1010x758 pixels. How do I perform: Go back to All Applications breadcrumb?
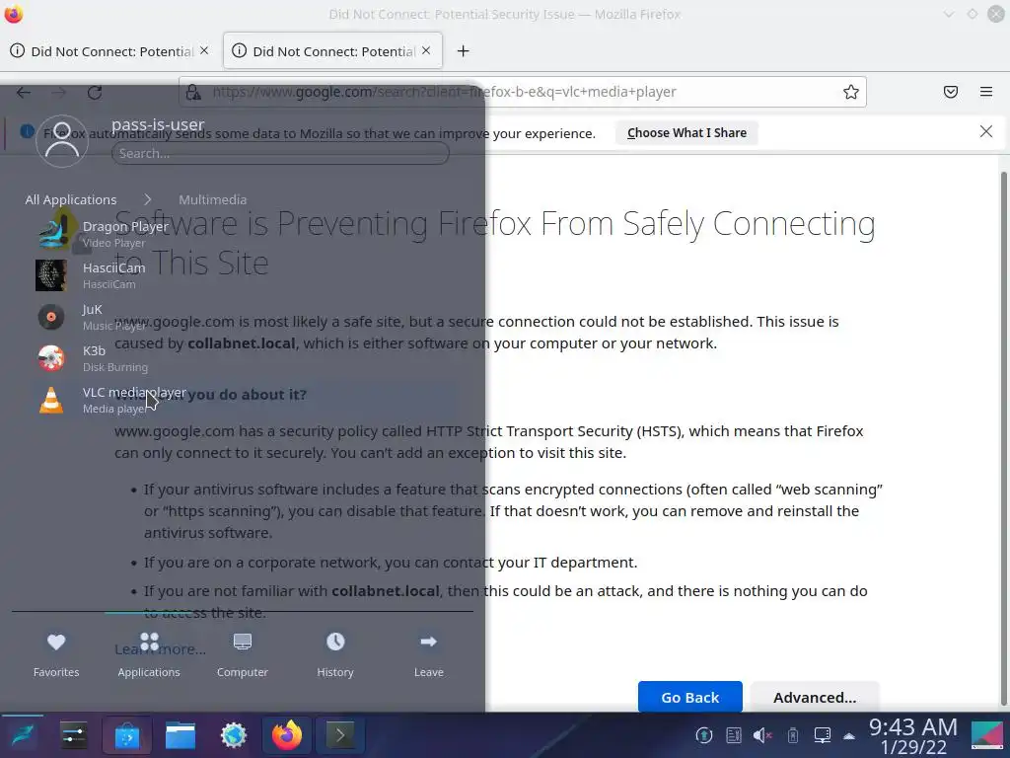71,199
